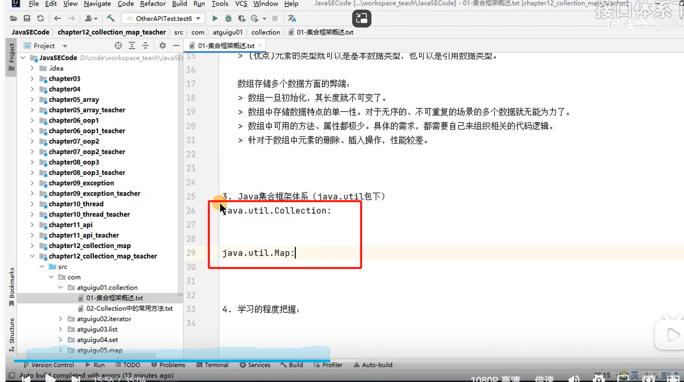Screen dimensions: 684x382
Task: Open Project panel settings gear
Action: point(163,45)
